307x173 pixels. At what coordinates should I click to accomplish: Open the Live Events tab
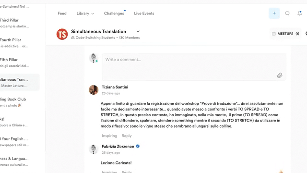click(x=144, y=13)
